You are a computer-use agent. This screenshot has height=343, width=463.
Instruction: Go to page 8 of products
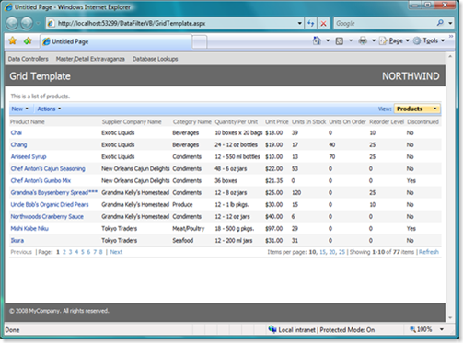tap(100, 252)
